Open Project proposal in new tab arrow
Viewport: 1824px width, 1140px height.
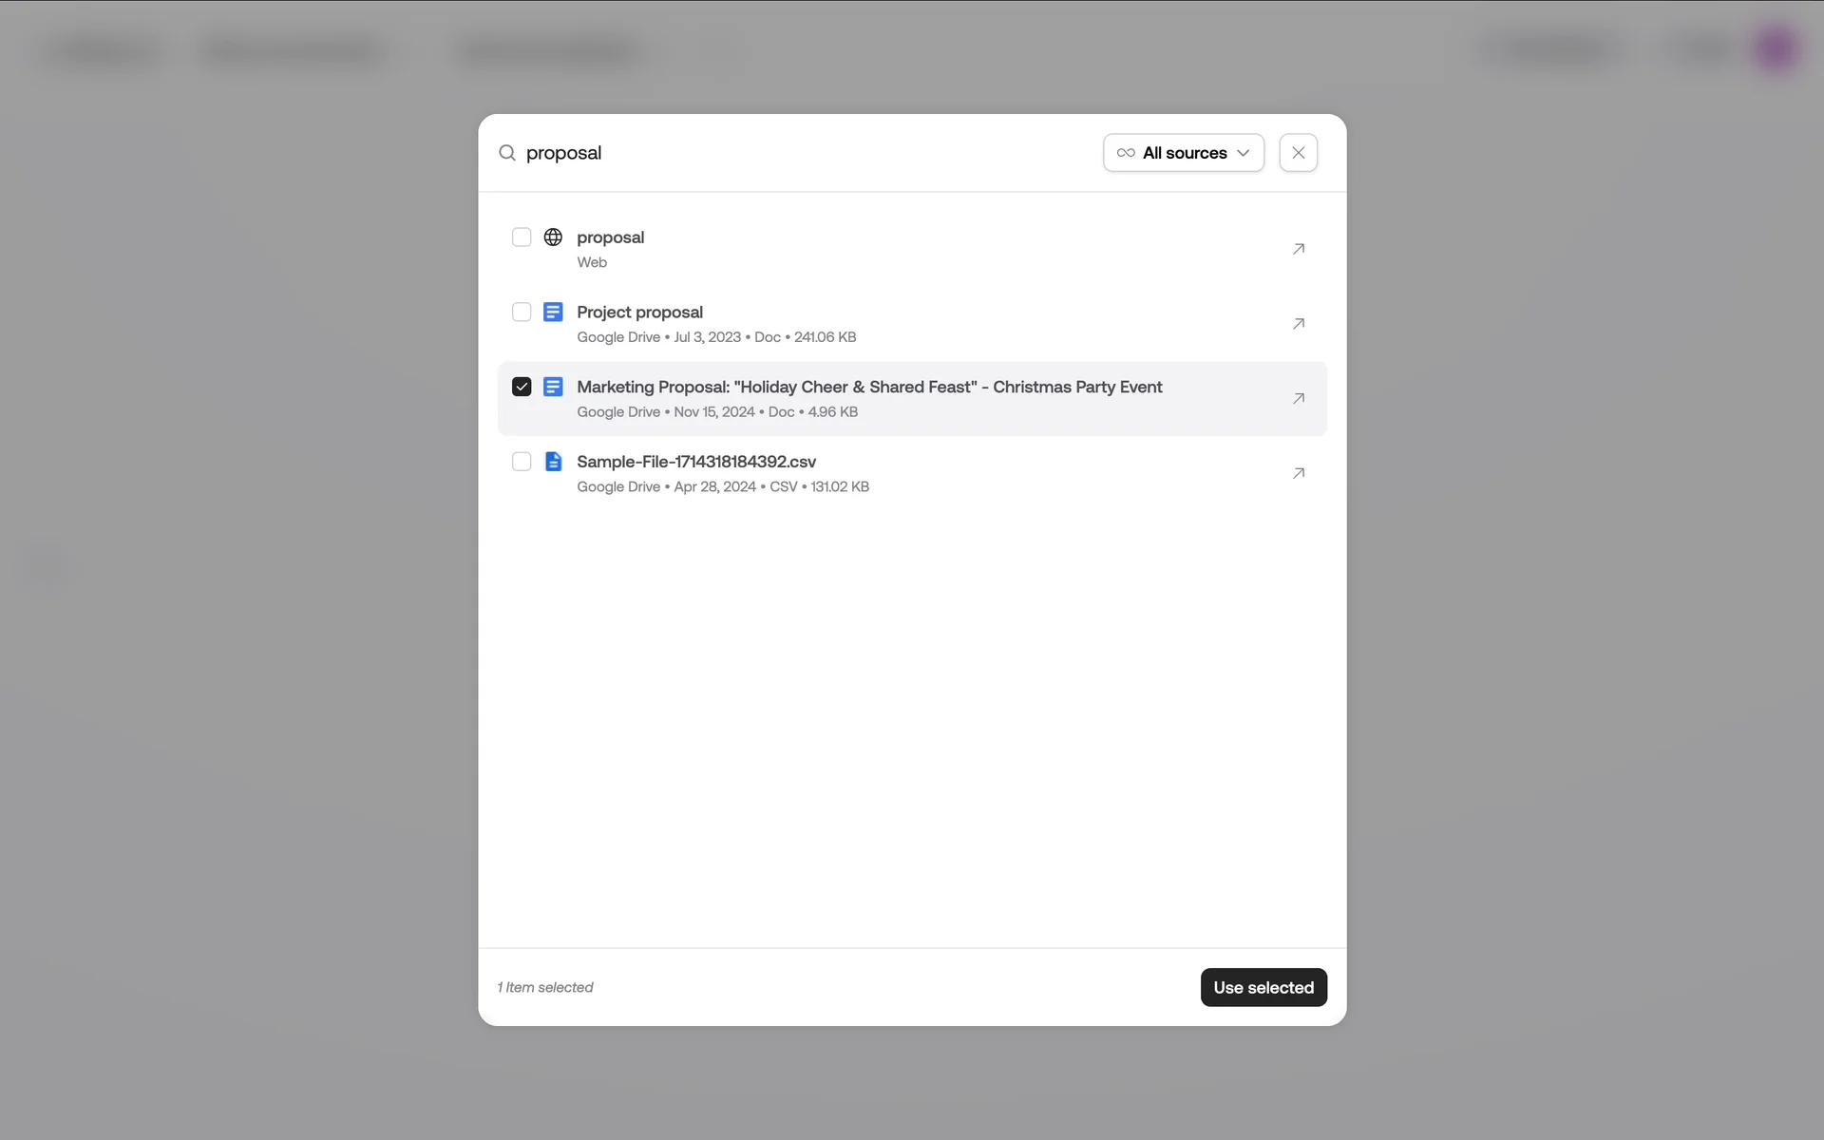tap(1298, 324)
